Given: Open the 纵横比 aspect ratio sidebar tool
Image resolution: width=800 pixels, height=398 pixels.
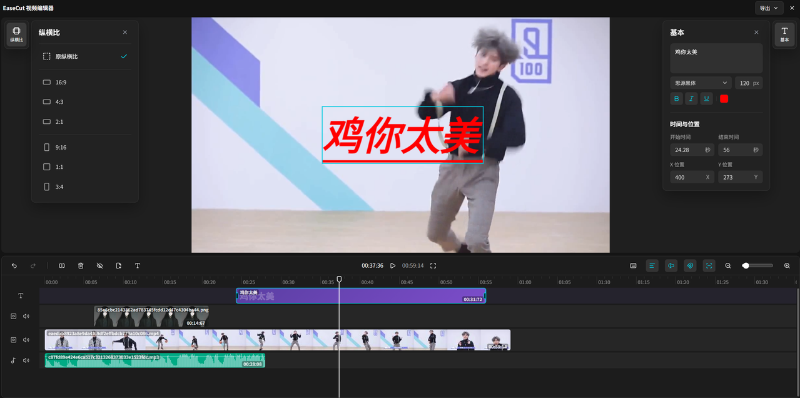Looking at the screenshot, I should [x=16, y=34].
